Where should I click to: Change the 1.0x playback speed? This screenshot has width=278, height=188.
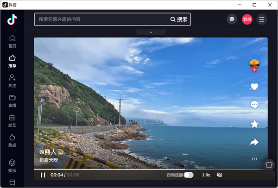tap(206, 175)
